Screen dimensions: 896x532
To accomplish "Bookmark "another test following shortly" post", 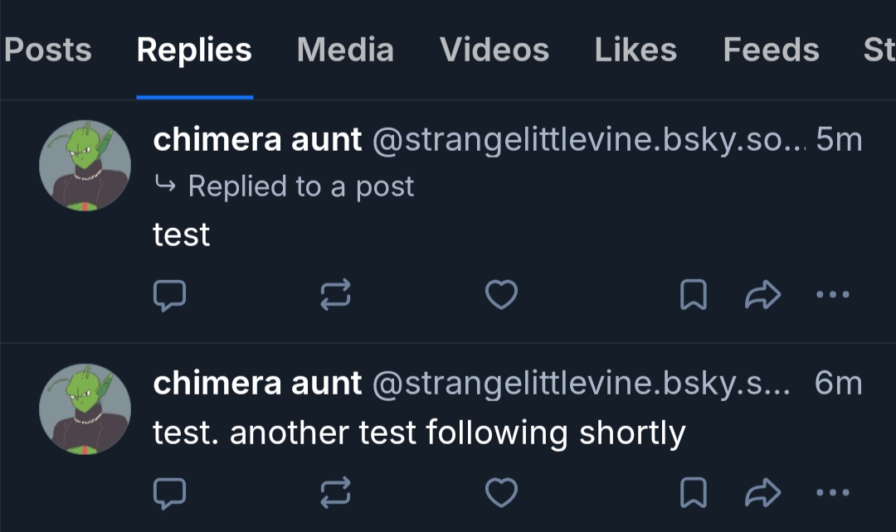I will [x=693, y=493].
